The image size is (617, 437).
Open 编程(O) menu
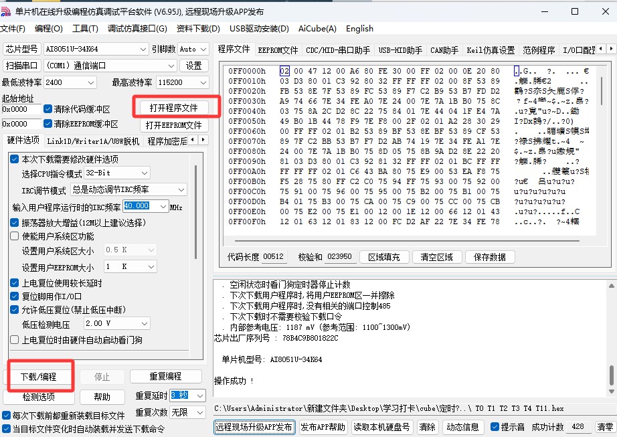48,29
